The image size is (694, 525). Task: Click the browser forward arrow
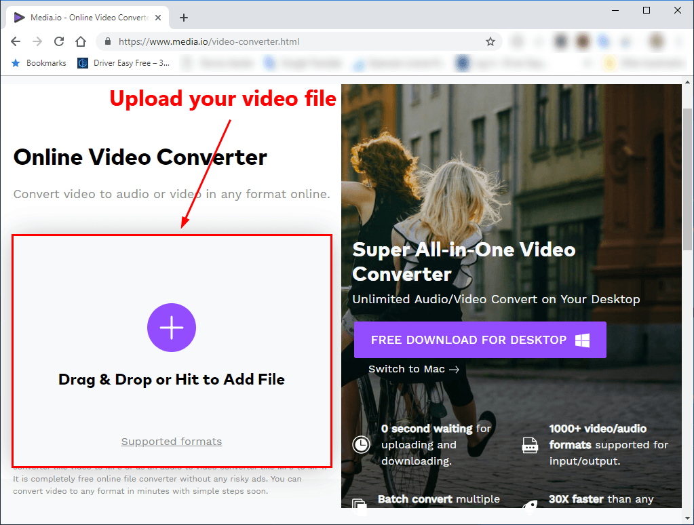pos(37,41)
